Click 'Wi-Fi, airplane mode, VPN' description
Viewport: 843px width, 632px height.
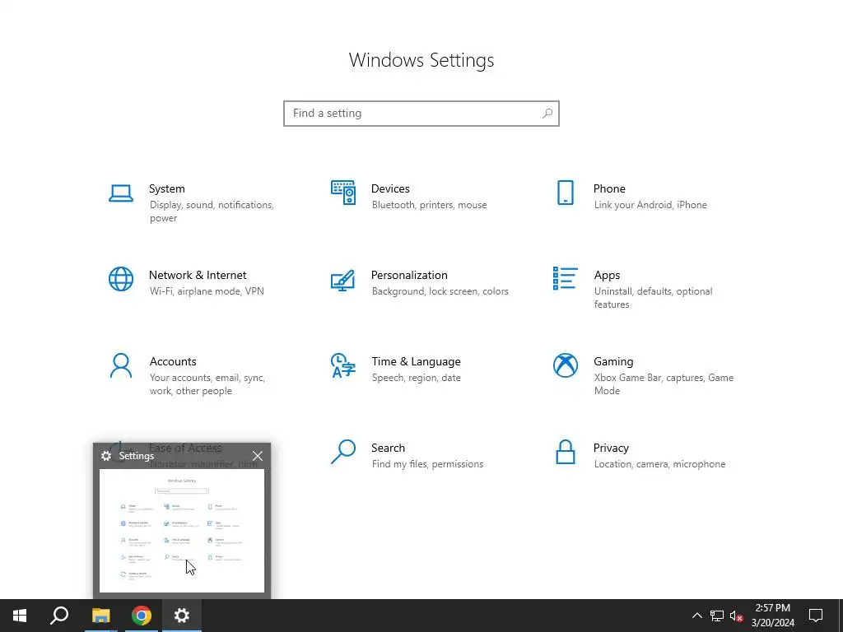tap(207, 291)
